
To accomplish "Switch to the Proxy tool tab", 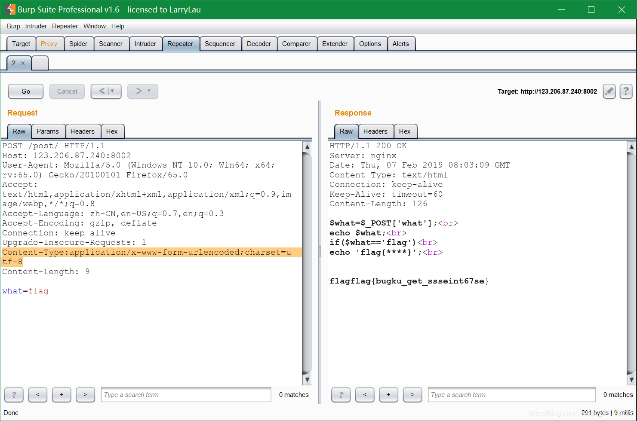I will click(49, 44).
